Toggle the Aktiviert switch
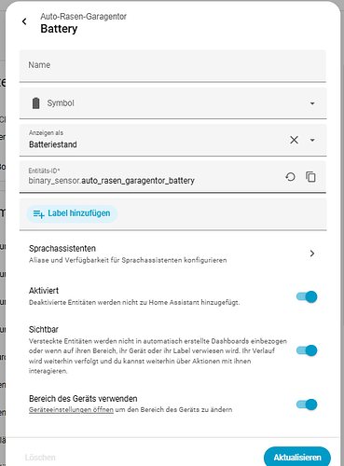Image resolution: width=344 pixels, height=466 pixels. tap(307, 296)
